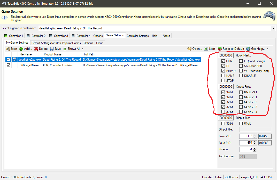Click the Get Help globe icon

(x=248, y=49)
